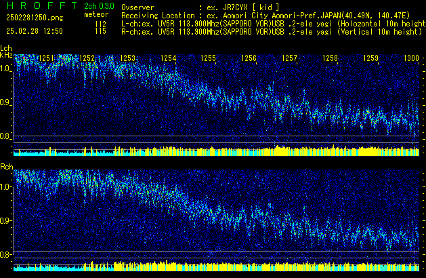Click the meteor count value 112
The height and width of the screenshot is (278, 426).
(x=100, y=24)
